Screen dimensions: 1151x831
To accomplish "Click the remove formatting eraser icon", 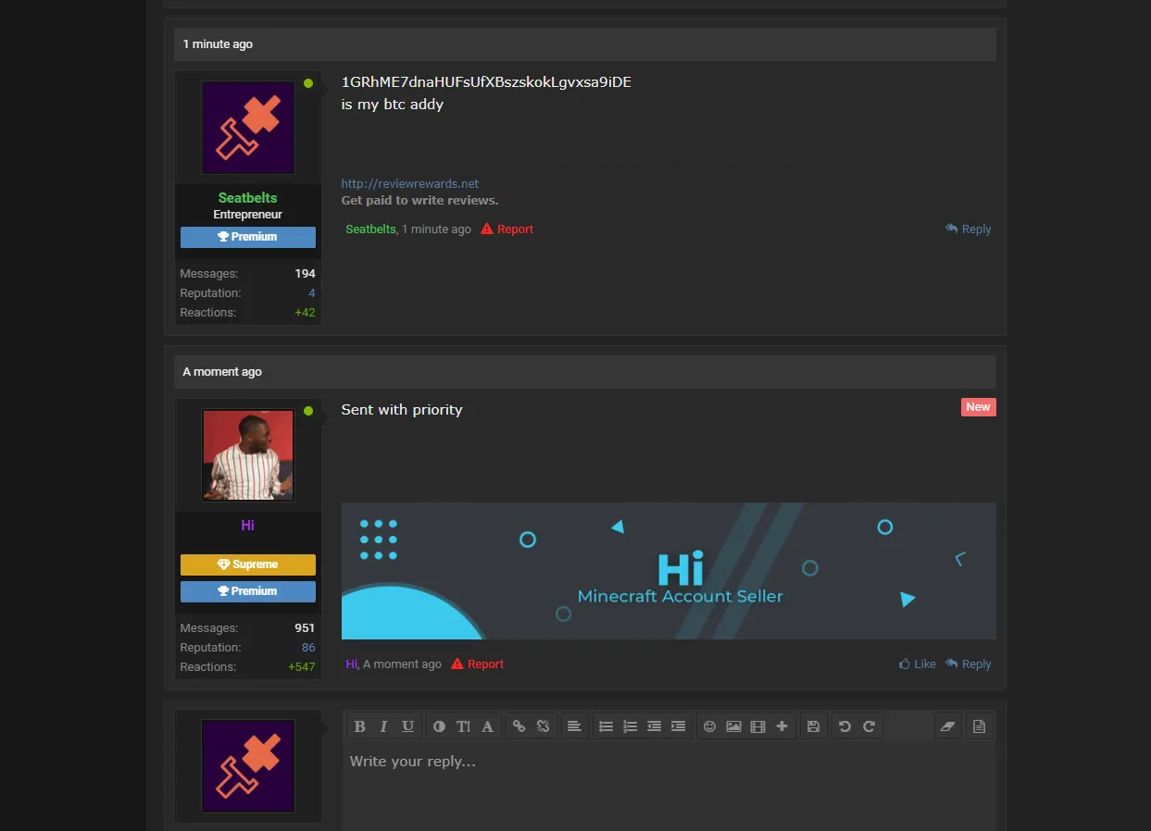I will [946, 726].
